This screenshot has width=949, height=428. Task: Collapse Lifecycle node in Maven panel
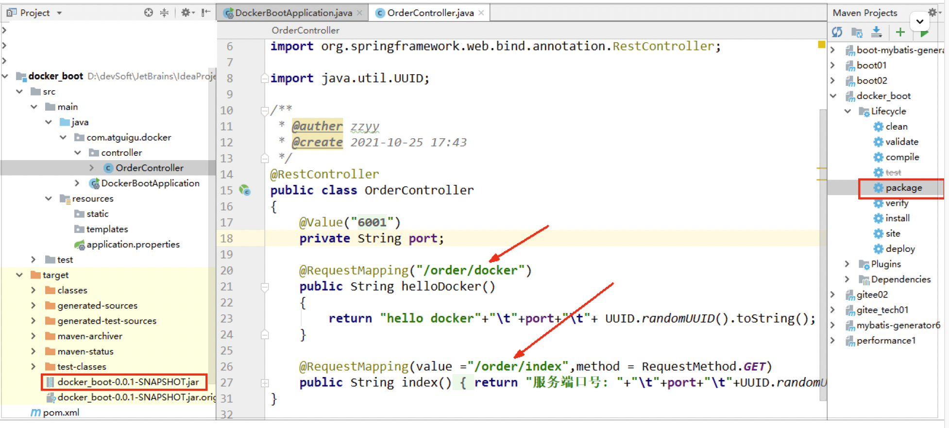pos(847,111)
